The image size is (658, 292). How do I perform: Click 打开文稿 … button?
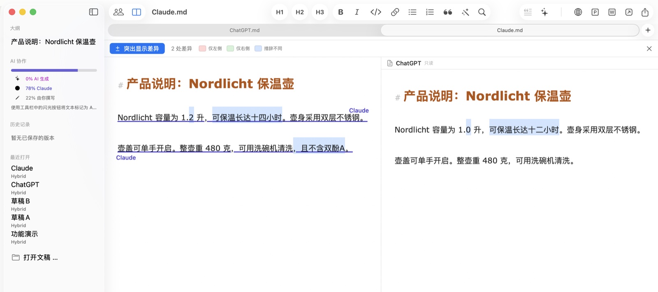(35, 258)
